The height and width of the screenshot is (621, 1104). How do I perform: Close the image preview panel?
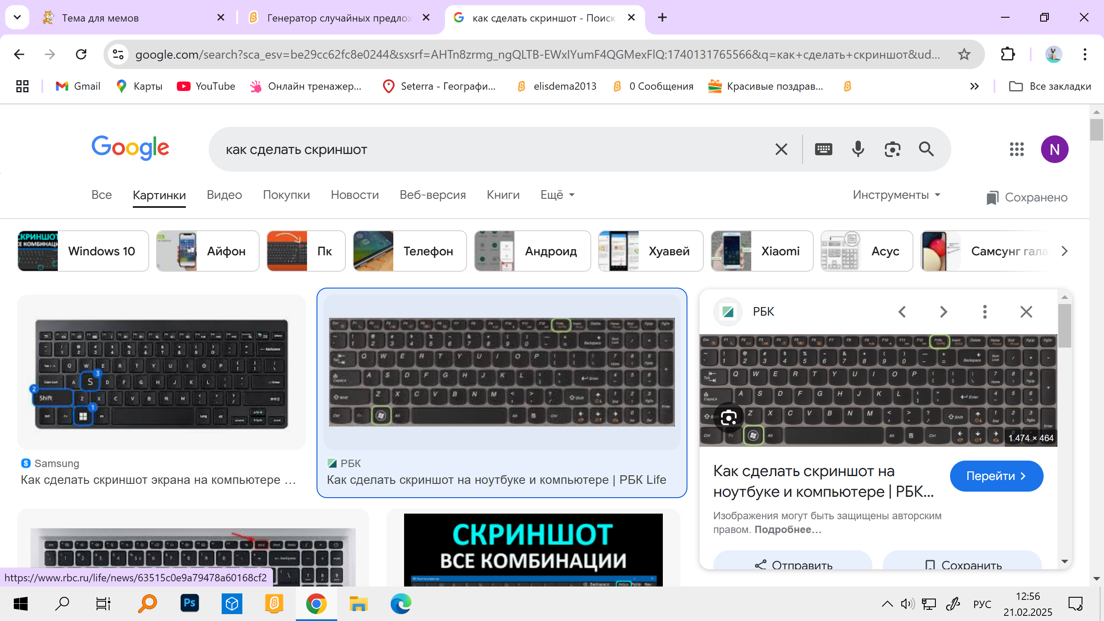pos(1026,311)
